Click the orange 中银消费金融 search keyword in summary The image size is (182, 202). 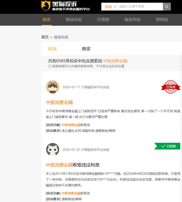pyautogui.click(x=115, y=61)
